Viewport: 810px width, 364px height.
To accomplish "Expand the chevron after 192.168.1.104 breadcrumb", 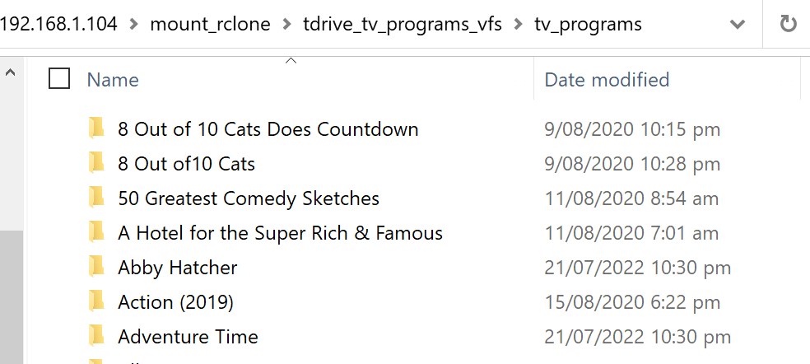I will click(134, 25).
